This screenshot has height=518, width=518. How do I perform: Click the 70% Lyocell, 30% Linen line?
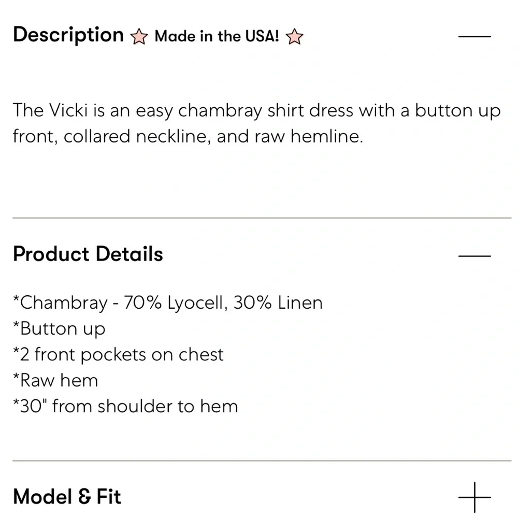(x=223, y=303)
